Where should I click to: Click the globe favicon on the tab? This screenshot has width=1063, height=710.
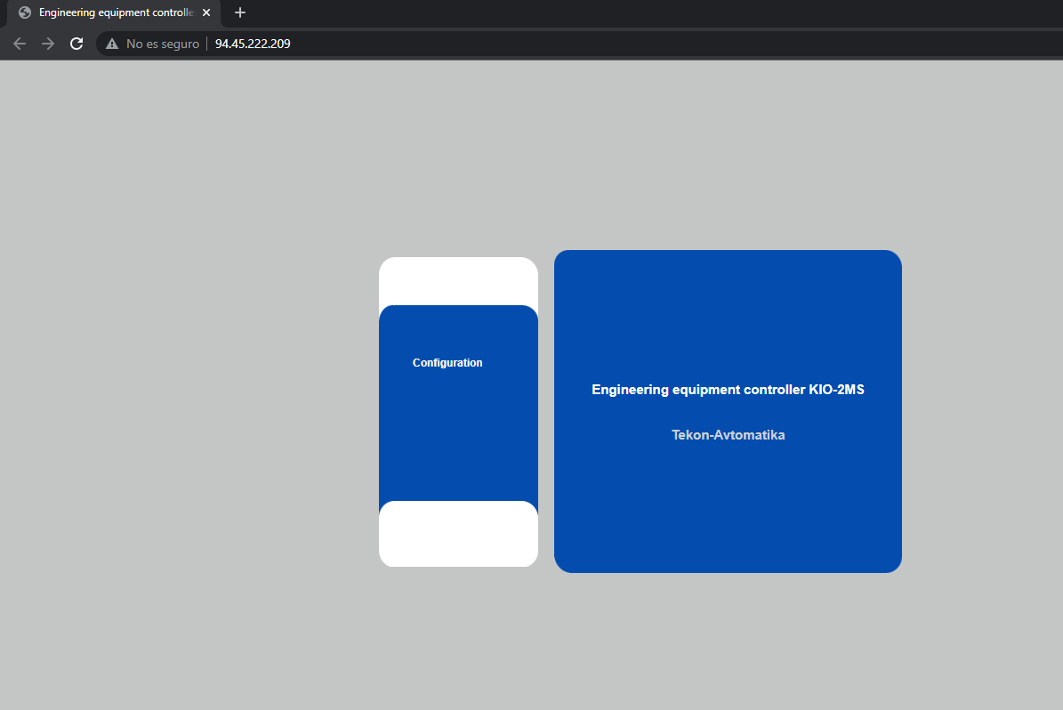coord(25,12)
